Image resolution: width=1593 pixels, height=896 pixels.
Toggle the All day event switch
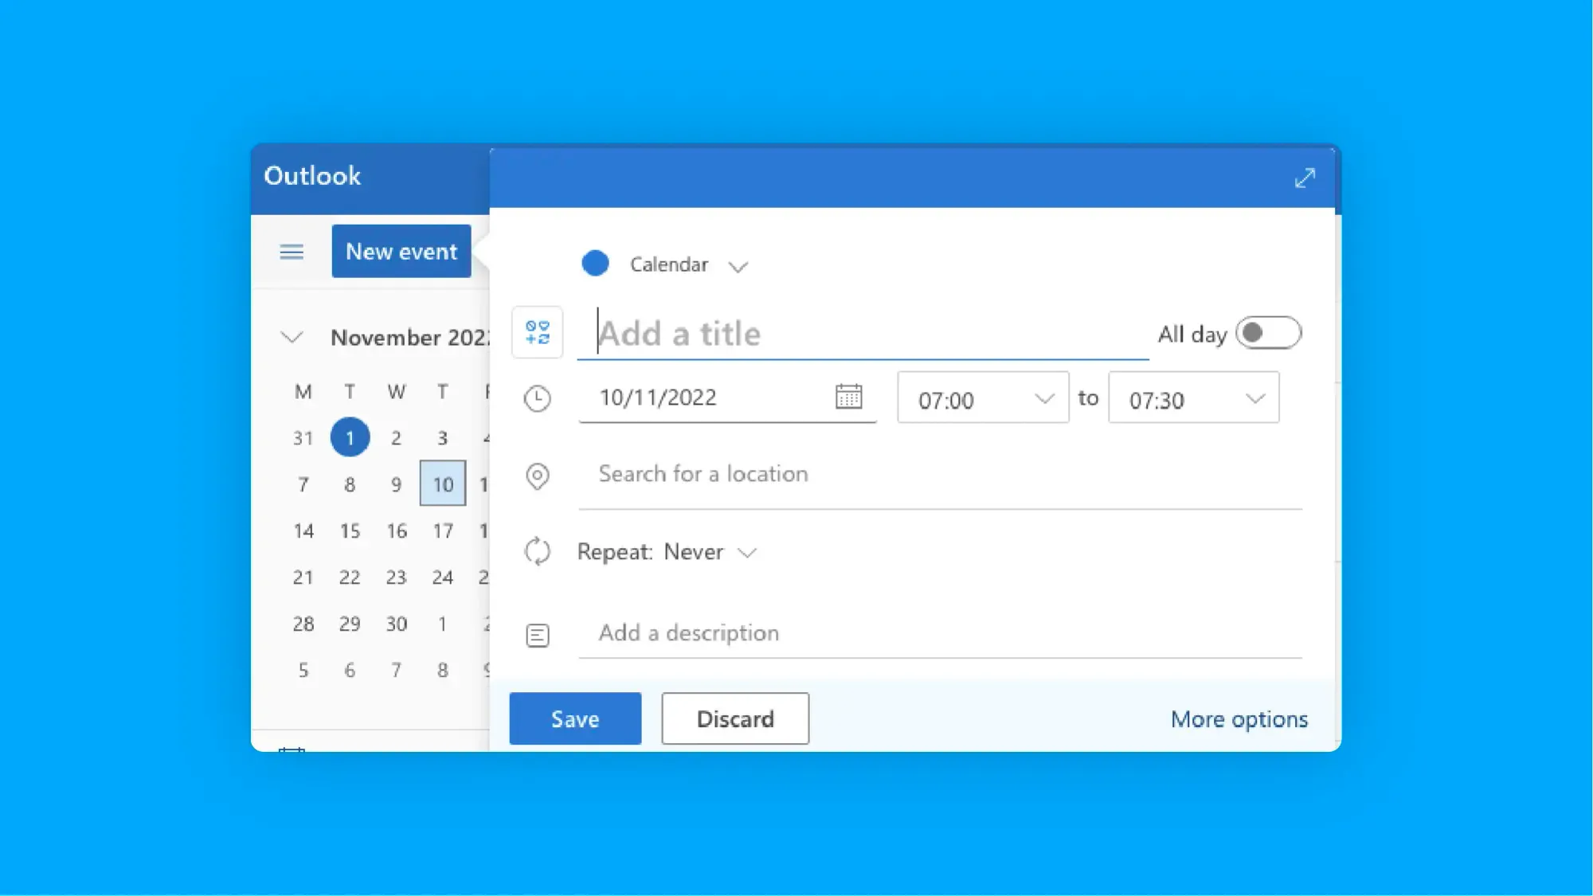tap(1268, 333)
